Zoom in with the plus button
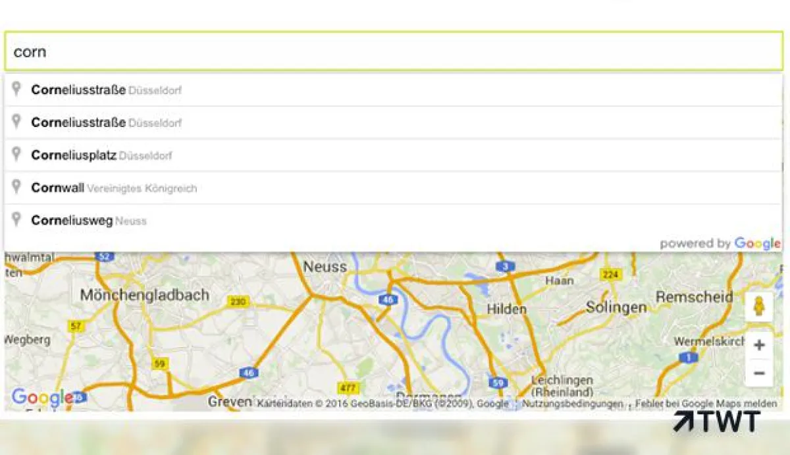 pos(759,345)
